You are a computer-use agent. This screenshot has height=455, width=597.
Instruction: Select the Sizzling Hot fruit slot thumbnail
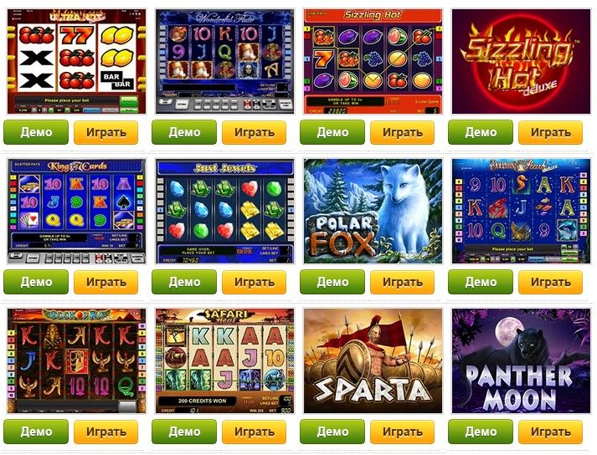[373, 61]
